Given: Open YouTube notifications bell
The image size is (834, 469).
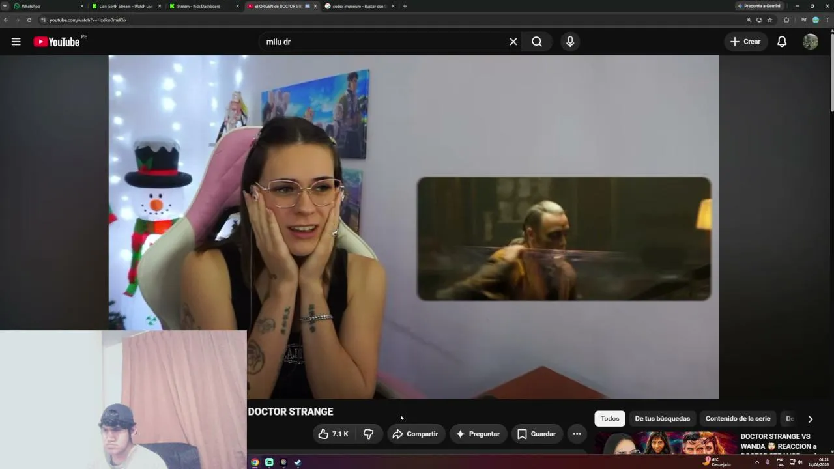Looking at the screenshot, I should 782,42.
